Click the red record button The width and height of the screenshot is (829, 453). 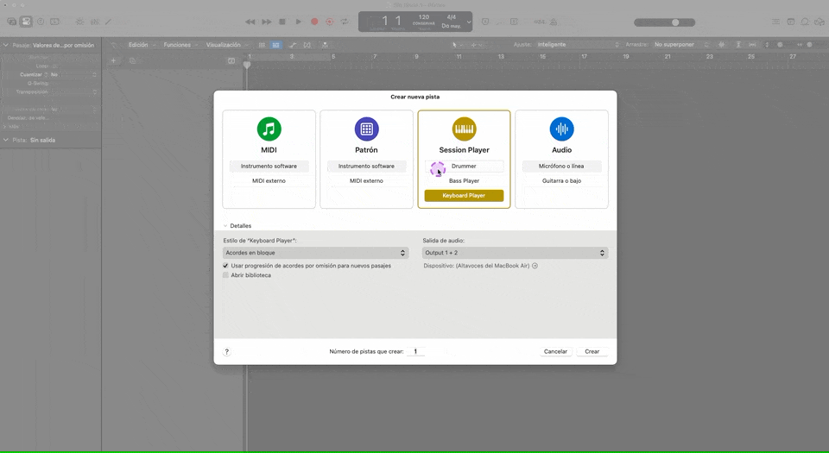314,22
